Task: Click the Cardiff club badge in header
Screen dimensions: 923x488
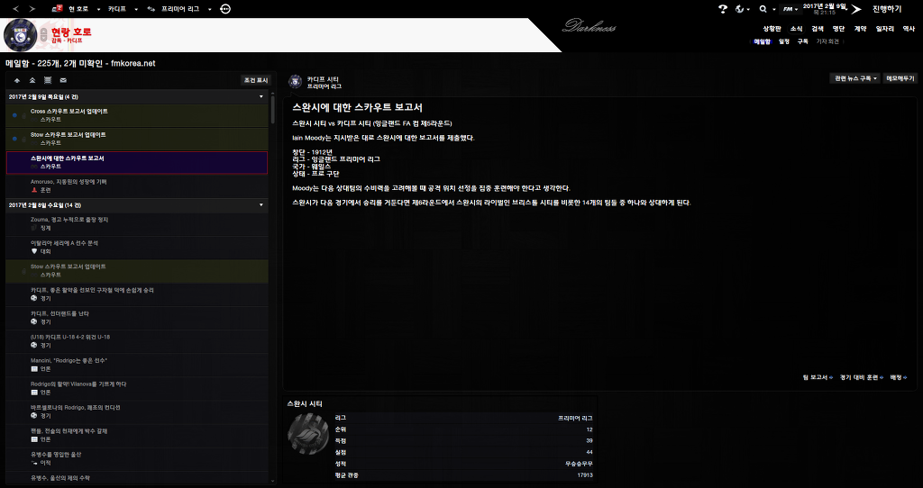Action: 21,35
